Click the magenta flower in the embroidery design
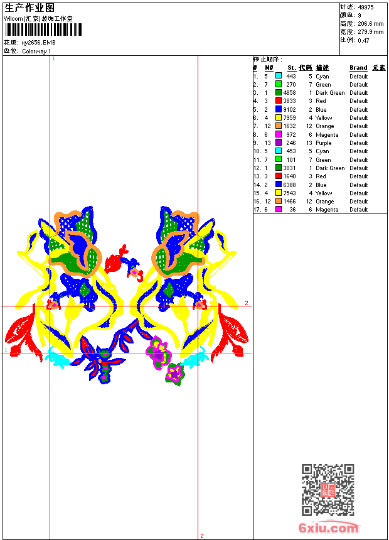The width and height of the screenshot is (389, 540). tap(158, 353)
